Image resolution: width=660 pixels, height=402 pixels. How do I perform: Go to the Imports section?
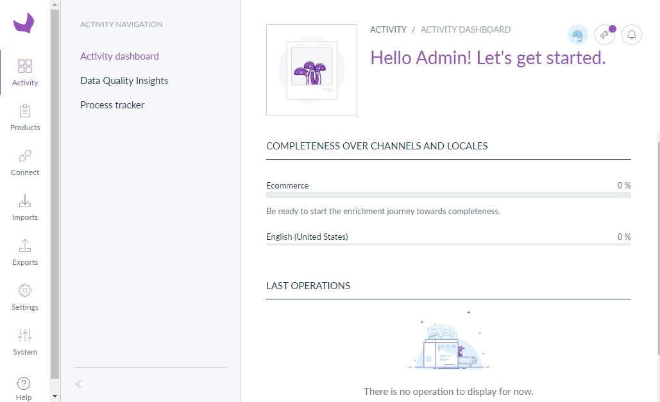coord(25,208)
